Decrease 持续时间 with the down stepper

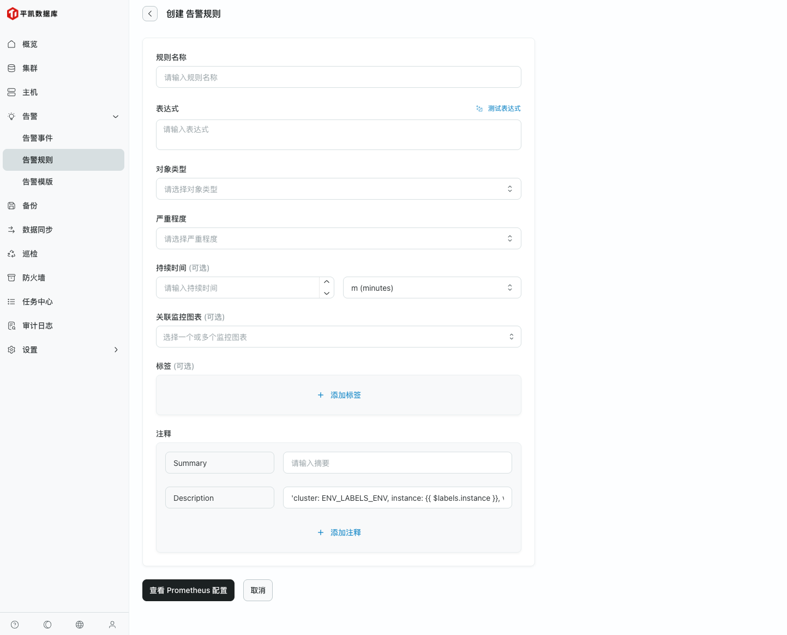coord(327,293)
